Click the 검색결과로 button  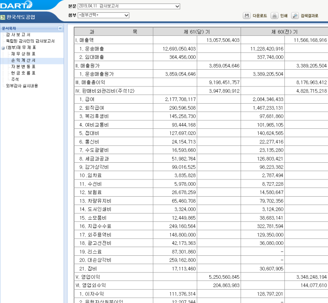tap(309, 16)
